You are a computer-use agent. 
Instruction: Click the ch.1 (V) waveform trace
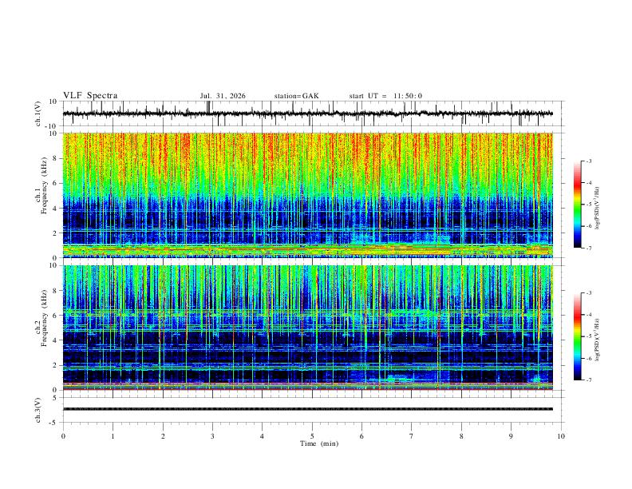[x=307, y=113]
